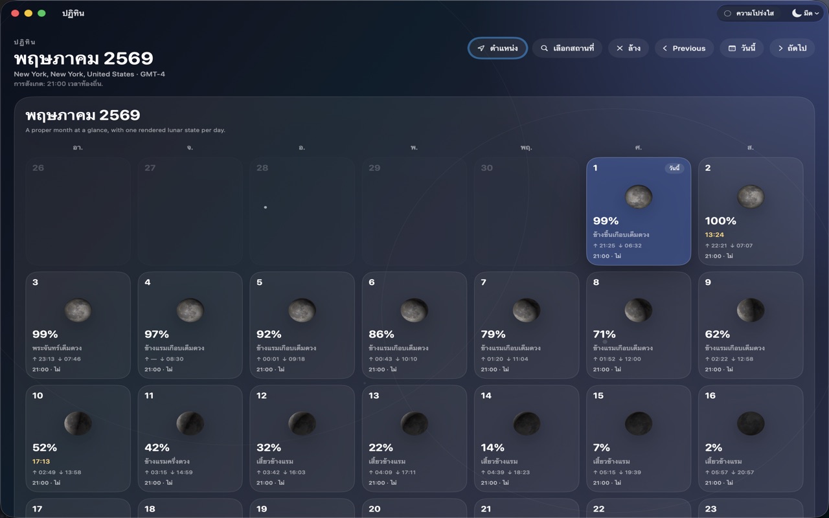Click the 42% value on day 11

click(157, 447)
